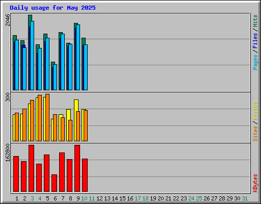Select day 12 on the x-axis
The image size is (261, 204).
[99, 198]
